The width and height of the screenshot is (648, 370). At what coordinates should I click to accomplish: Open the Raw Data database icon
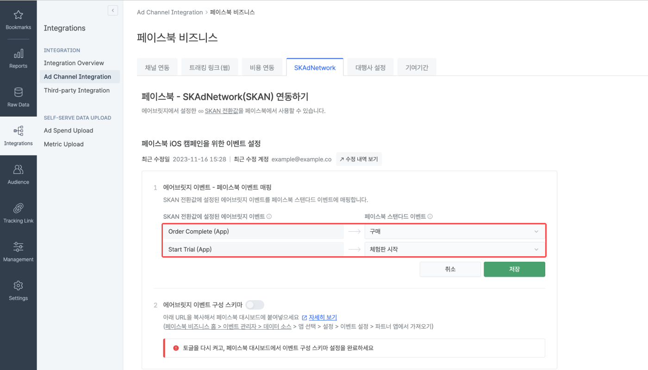click(18, 92)
